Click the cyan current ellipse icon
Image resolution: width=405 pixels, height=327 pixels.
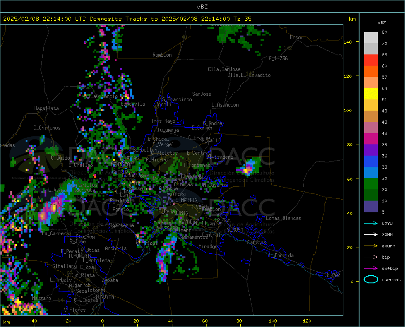click(x=371, y=279)
